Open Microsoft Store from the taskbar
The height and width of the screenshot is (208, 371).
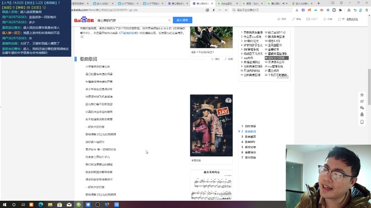tap(60, 204)
